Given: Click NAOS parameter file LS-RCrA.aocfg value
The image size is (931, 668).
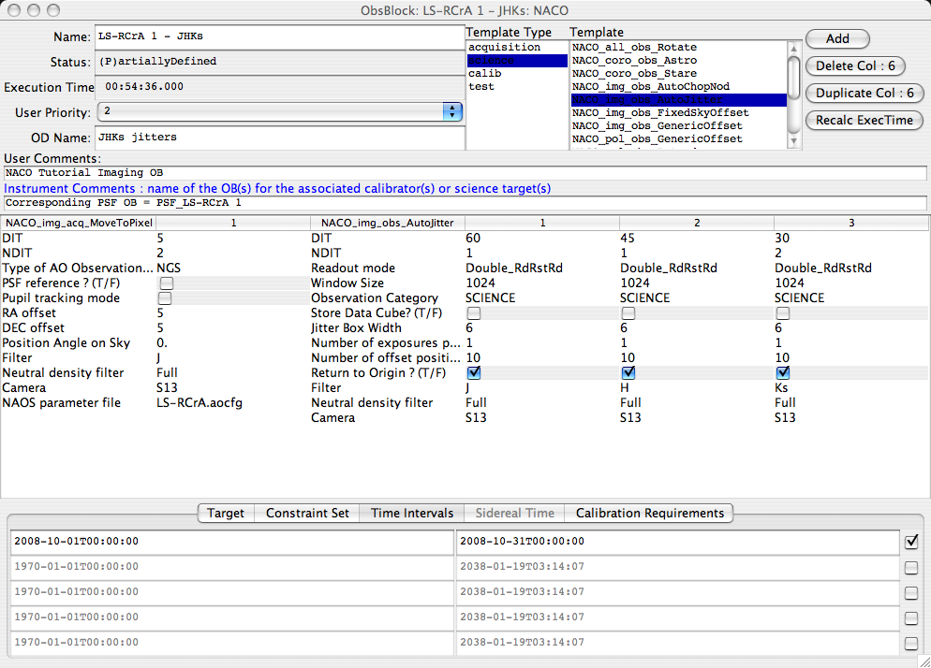Looking at the screenshot, I should click(199, 403).
